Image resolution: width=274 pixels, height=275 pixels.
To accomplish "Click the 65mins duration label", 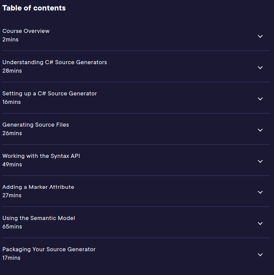I will pyautogui.click(x=12, y=226).
